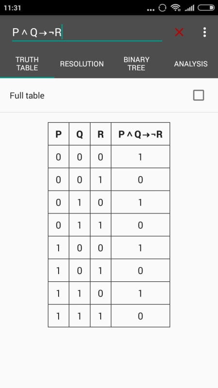The height and width of the screenshot is (388, 218).
Task: Tap the battery indicator icon
Action: click(x=206, y=8)
